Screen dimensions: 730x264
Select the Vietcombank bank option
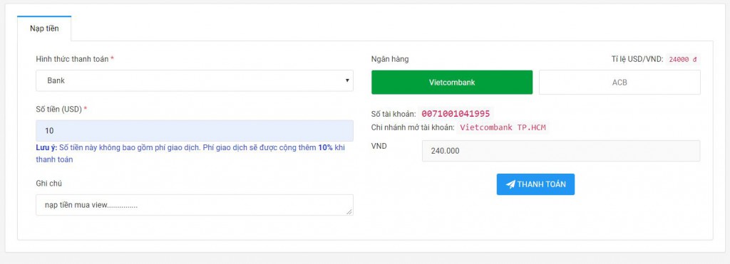452,83
